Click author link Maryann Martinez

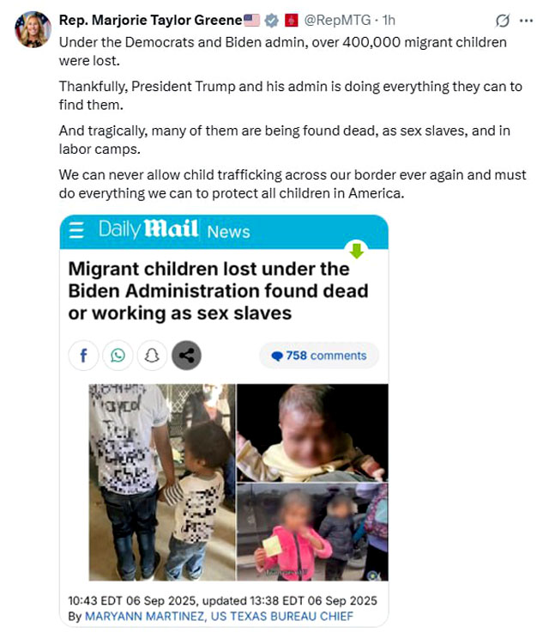[144, 616]
